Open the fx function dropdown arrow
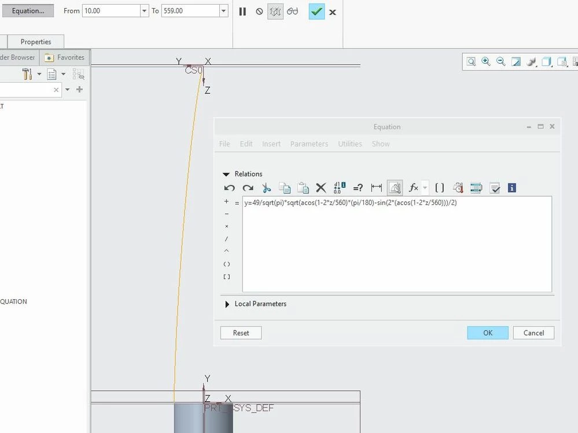Screen dimensions: 578x433 (425, 188)
